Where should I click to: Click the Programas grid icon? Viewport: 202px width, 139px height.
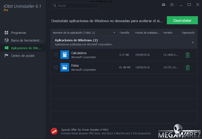pyautogui.click(x=6, y=33)
